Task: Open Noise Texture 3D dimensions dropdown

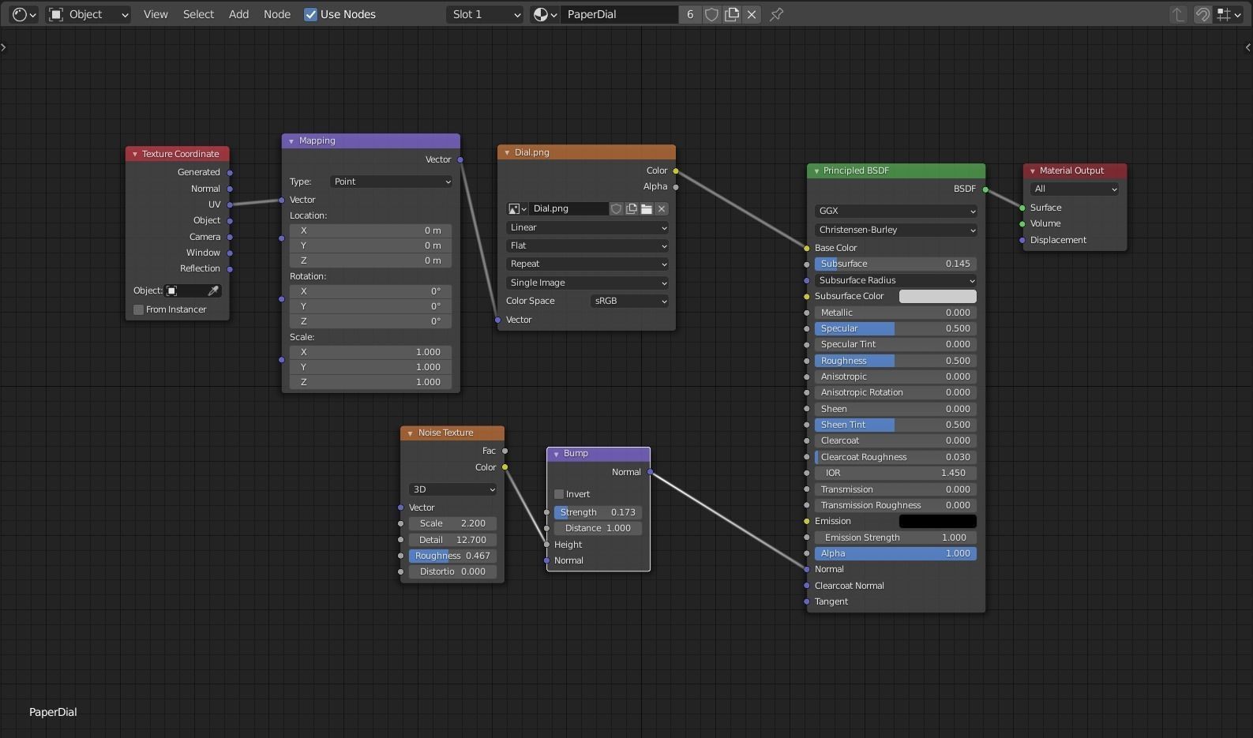Action: [x=452, y=489]
